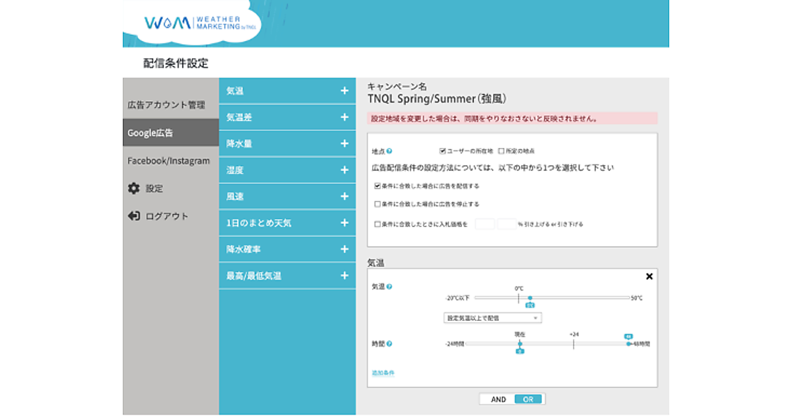Image resolution: width=792 pixels, height=416 pixels.
Task: Check 条件に合致した場合に広告を停止する option
Action: pos(378,204)
